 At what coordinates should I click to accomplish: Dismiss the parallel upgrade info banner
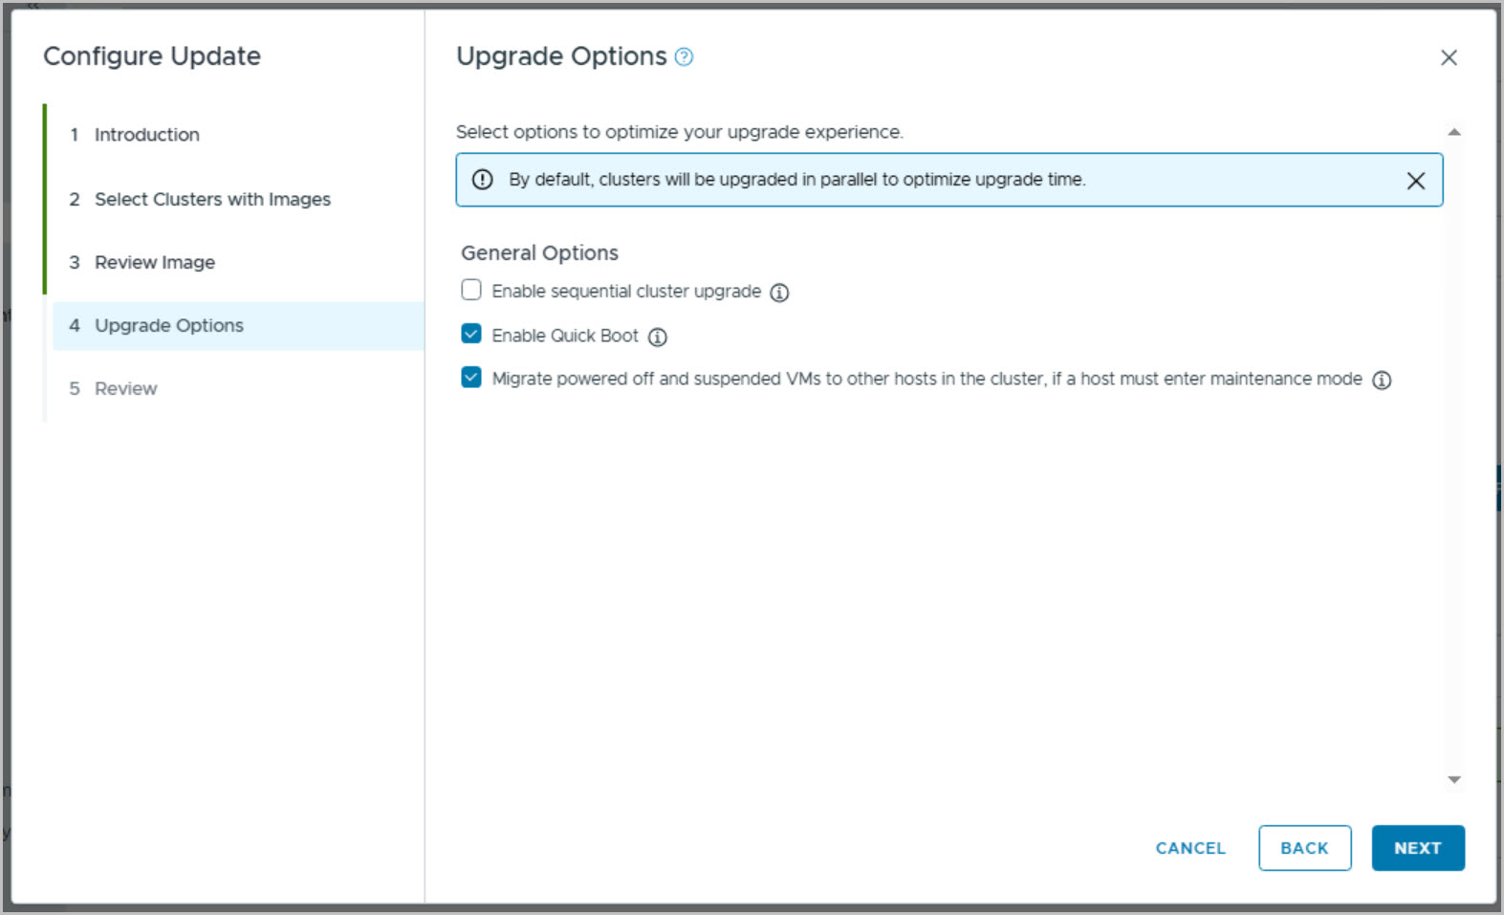click(1416, 181)
